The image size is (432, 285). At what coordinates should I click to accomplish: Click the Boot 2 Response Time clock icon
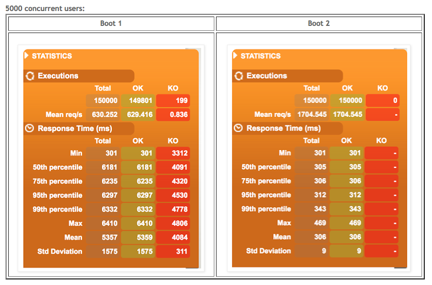coord(238,128)
